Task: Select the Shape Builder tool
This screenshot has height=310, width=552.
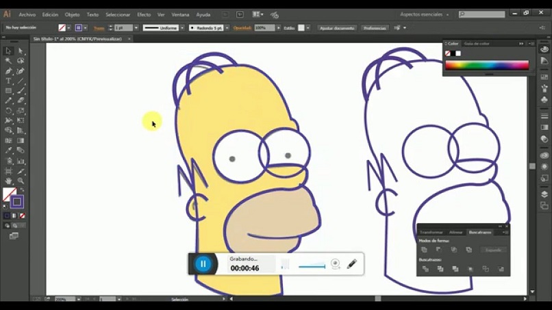Action: pyautogui.click(x=8, y=131)
